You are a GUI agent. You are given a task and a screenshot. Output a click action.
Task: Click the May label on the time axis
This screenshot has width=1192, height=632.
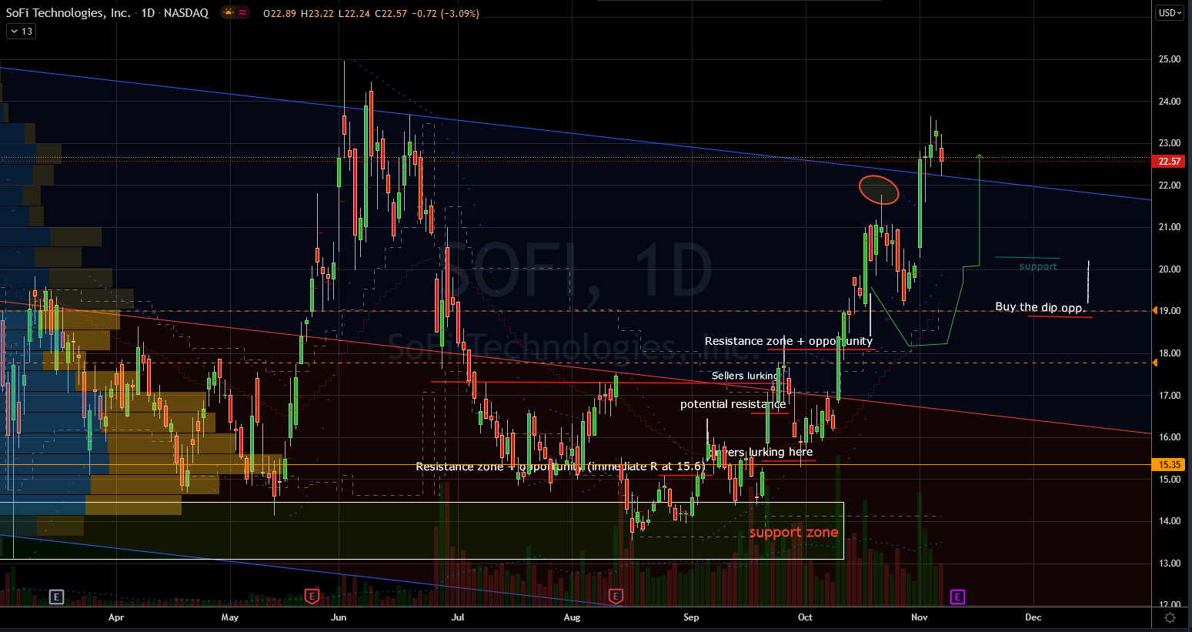click(x=229, y=617)
